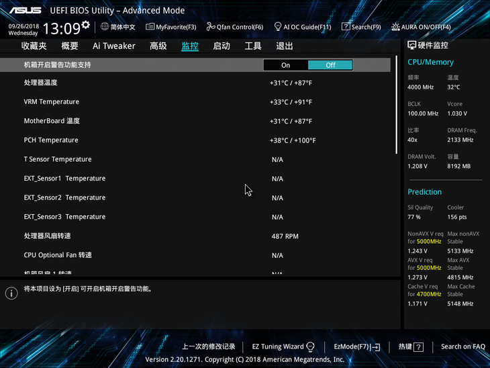This screenshot has width=490, height=368.
Task: Set chassis intrusion warning to Off
Action: (x=330, y=65)
